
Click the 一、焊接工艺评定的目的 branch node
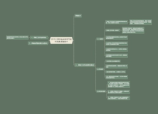tap(39, 37)
